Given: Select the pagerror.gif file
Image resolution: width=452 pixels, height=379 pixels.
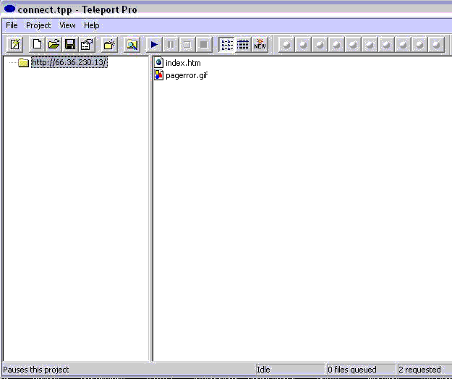Looking at the screenshot, I should coord(187,75).
